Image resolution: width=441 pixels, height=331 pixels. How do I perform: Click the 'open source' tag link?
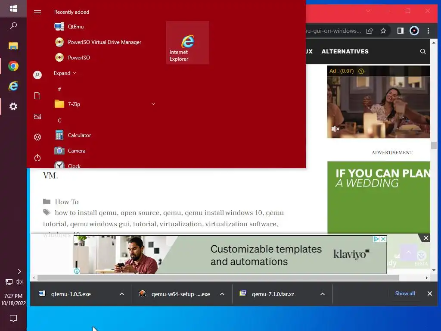tap(140, 213)
